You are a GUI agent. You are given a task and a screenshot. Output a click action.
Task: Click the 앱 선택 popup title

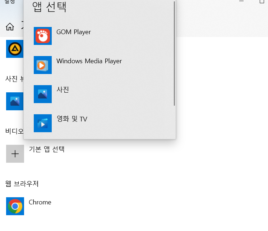(x=49, y=7)
